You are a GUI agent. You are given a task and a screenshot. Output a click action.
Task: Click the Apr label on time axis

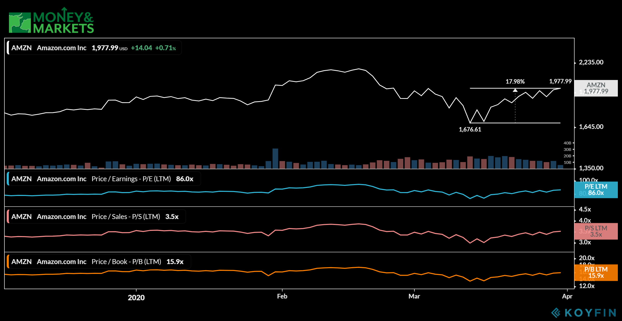click(x=567, y=297)
